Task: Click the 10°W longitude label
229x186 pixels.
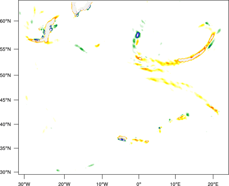Action: click(x=102, y=184)
